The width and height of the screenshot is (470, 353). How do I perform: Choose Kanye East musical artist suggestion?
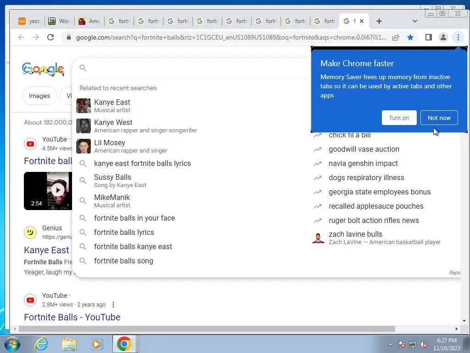[x=192, y=106]
